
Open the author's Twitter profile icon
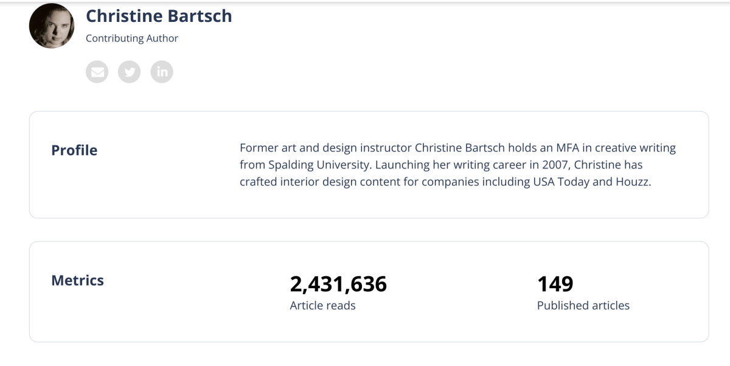click(129, 72)
